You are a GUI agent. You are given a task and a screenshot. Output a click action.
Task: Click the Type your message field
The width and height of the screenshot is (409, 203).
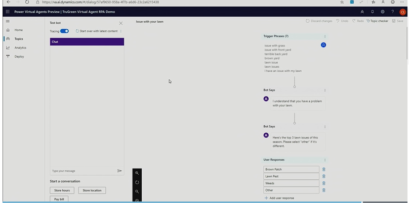[x=81, y=171]
